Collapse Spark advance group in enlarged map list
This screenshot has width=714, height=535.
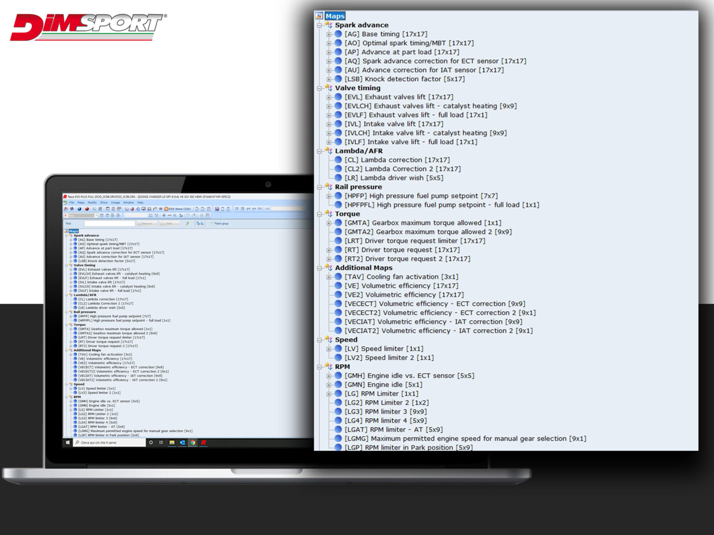319,25
